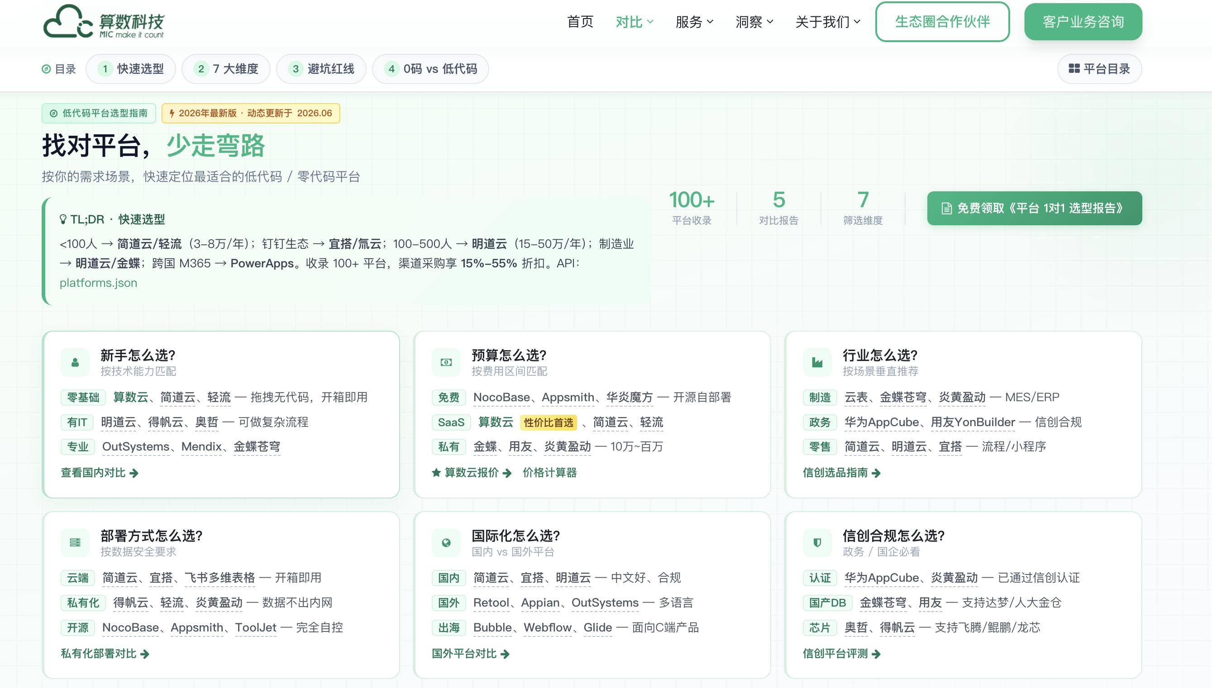1212x688 pixels.
Task: Click 算数云 in the 零基础 row
Action: coord(130,398)
